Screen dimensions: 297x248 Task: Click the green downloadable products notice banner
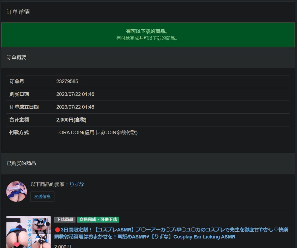point(148,35)
